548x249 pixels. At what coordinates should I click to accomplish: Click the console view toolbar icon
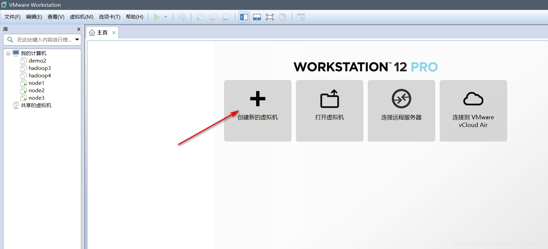coord(301,17)
